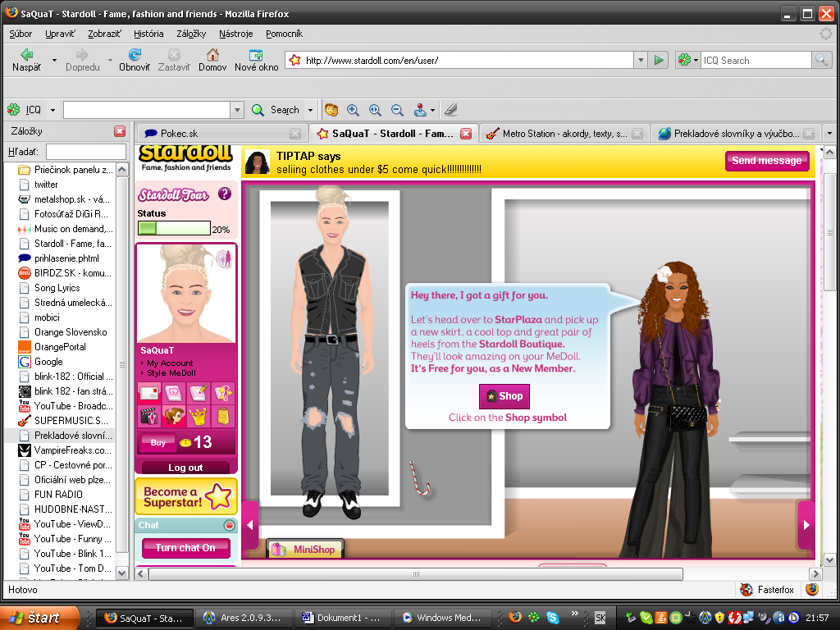This screenshot has width=840, height=630.
Task: Click Skype icon in quick launch
Action: [x=552, y=618]
